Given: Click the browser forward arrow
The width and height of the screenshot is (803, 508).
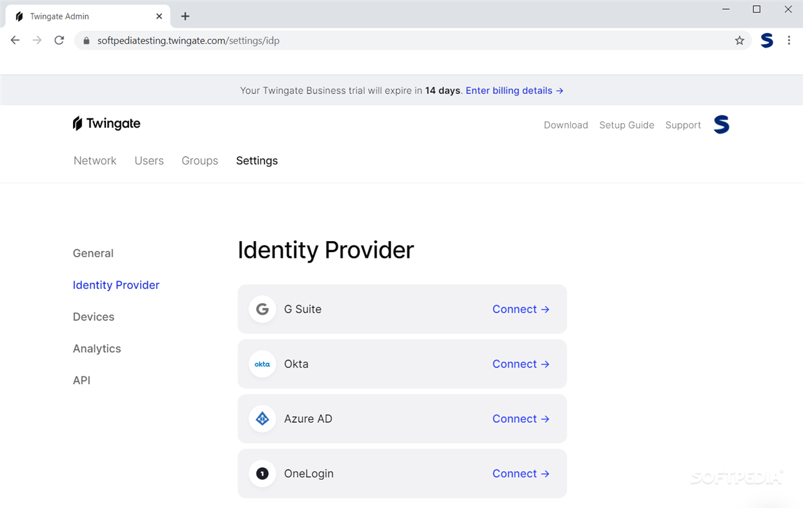Looking at the screenshot, I should [x=37, y=41].
